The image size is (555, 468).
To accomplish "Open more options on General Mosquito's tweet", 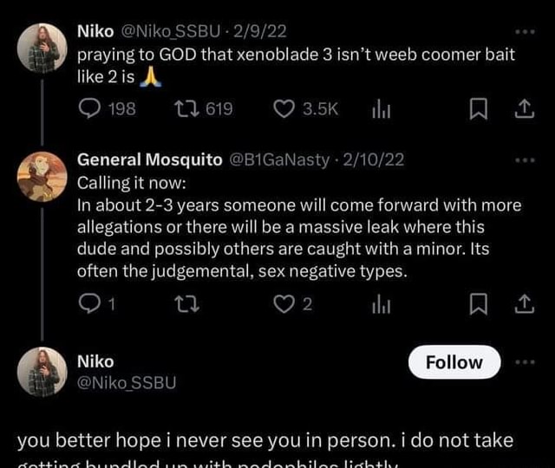I will tap(525, 159).
